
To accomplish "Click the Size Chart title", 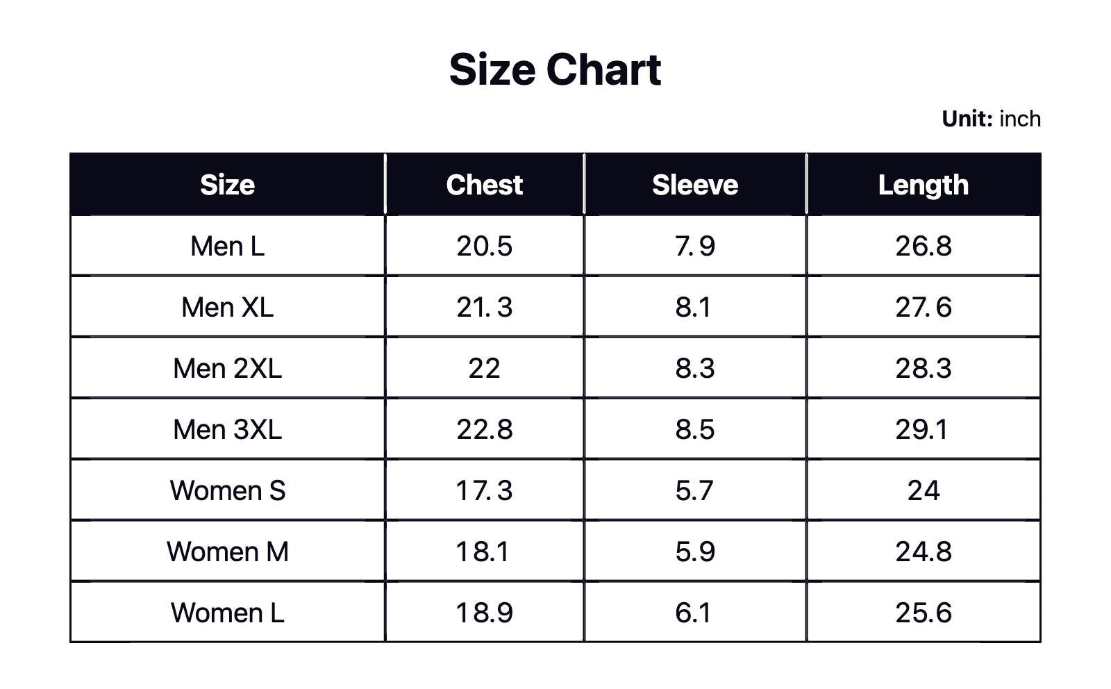I will [x=555, y=69].
